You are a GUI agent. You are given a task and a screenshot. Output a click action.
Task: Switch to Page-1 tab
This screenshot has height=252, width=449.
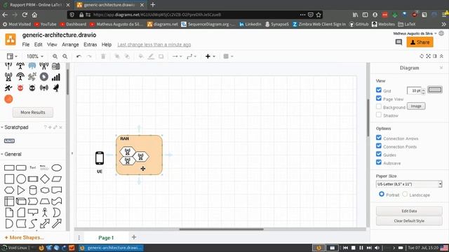coord(106,237)
